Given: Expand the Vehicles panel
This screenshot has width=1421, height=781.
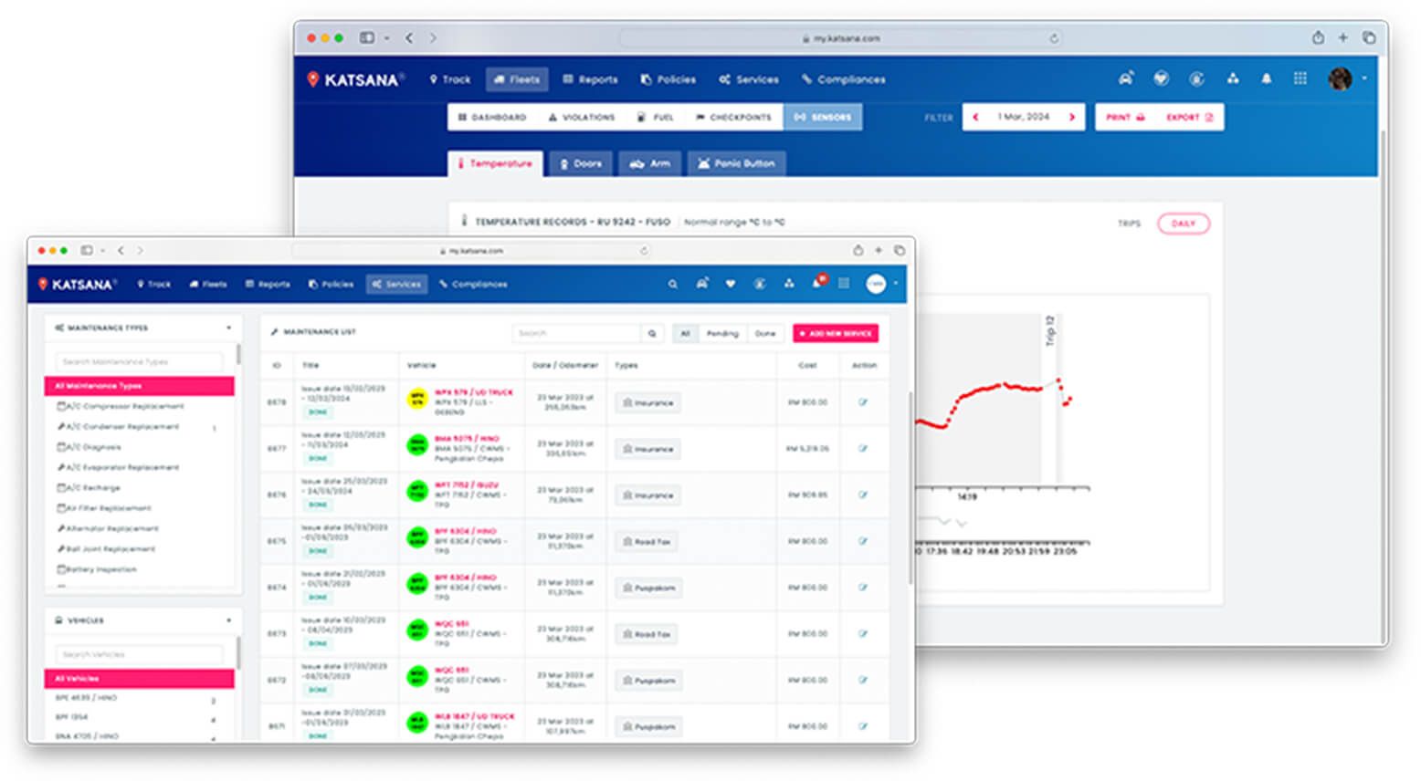Looking at the screenshot, I should click(x=228, y=620).
